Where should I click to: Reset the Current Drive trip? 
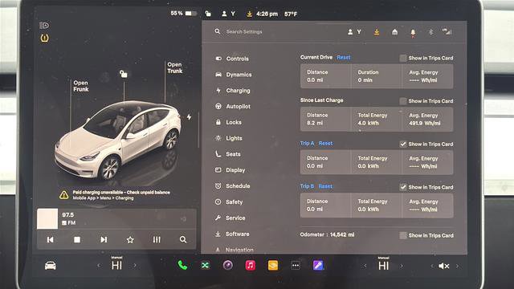point(344,57)
